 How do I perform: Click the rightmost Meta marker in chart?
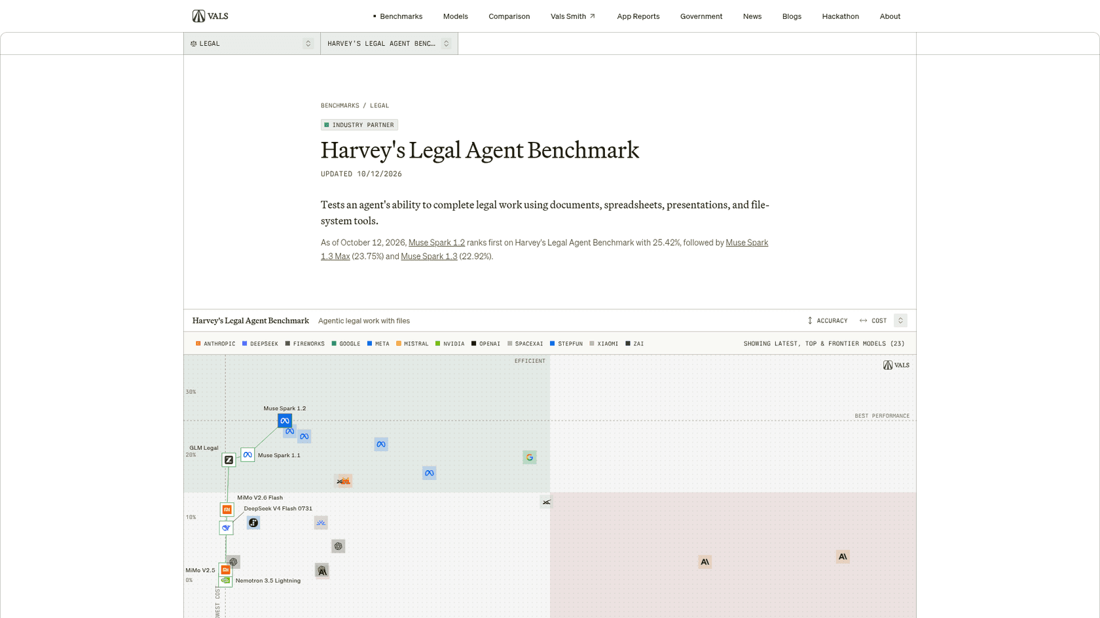click(429, 473)
